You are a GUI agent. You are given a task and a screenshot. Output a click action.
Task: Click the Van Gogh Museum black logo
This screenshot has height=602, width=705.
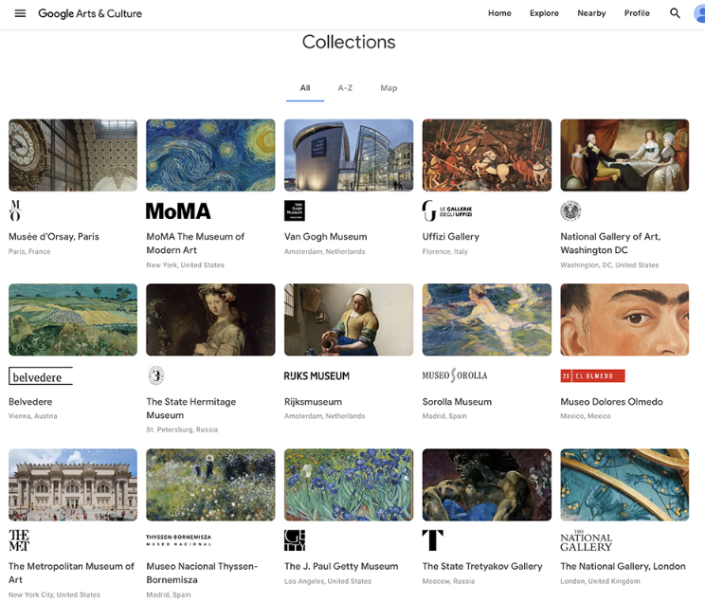click(295, 210)
